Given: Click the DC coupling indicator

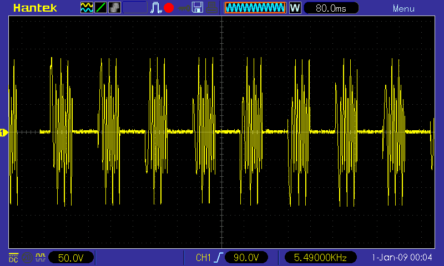Looking at the screenshot, I should [13, 258].
